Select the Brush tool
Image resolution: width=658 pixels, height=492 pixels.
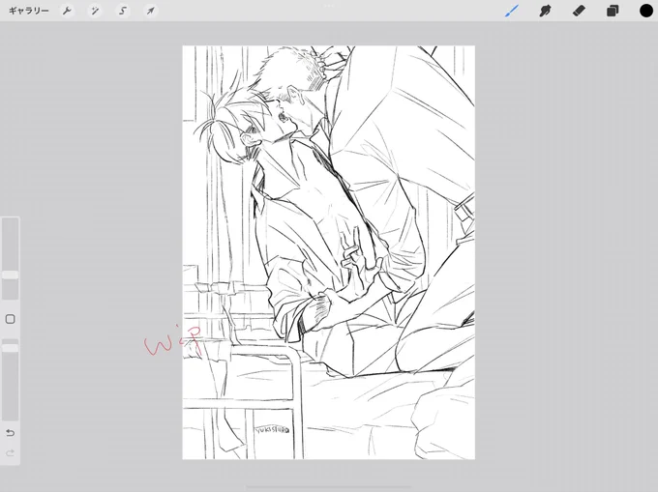click(x=512, y=11)
